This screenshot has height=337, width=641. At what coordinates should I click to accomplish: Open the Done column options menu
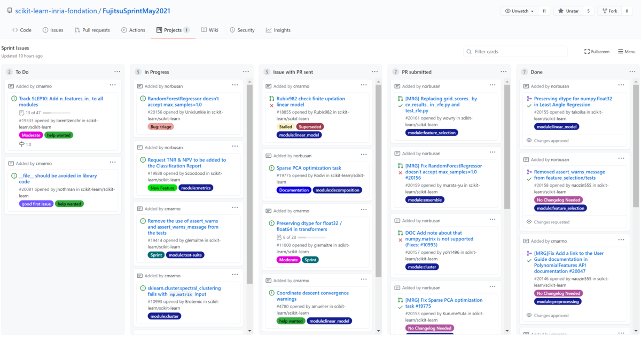(632, 72)
